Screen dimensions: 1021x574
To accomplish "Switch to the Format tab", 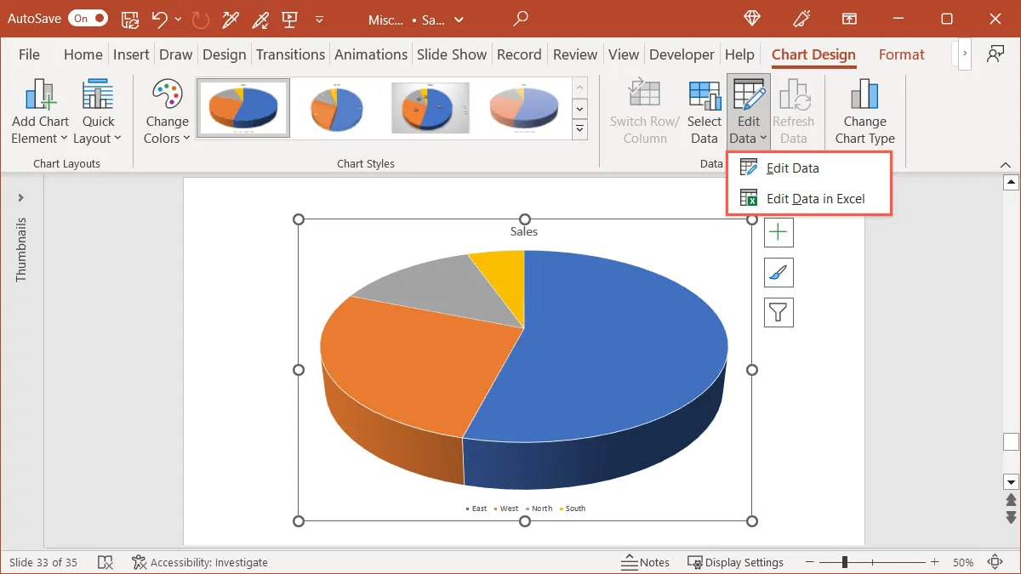I will click(x=901, y=54).
